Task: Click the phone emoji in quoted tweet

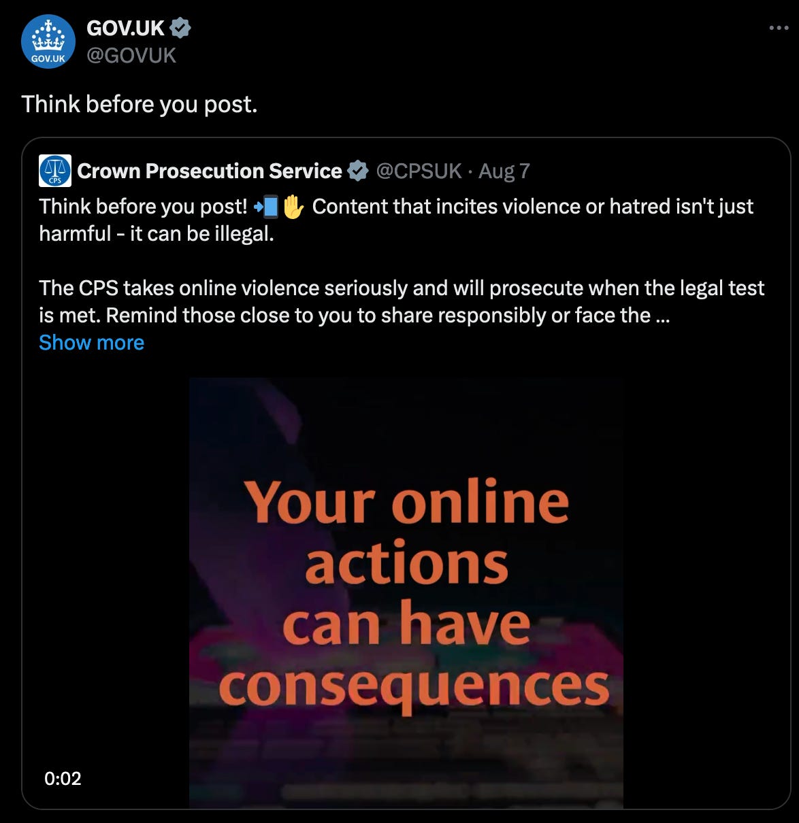Action: tap(266, 206)
